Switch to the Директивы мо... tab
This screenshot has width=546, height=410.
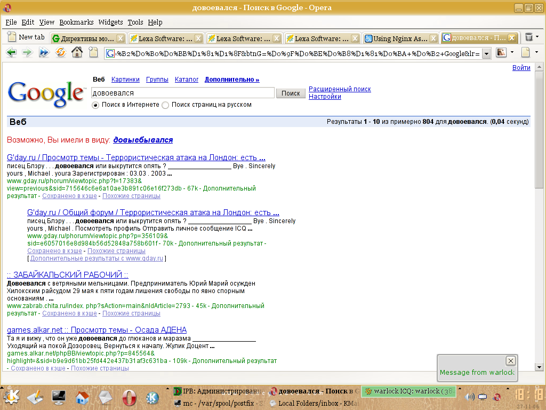[x=87, y=38]
